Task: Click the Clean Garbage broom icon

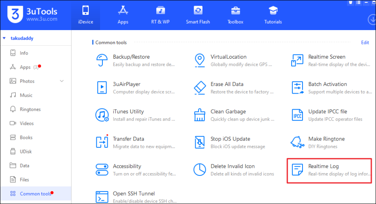Action: [x=200, y=115]
